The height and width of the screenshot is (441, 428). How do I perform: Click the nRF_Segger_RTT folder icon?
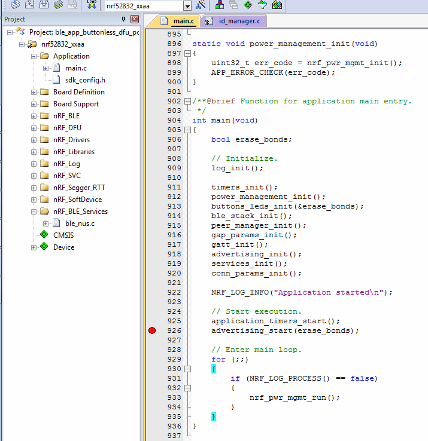pyautogui.click(x=44, y=187)
